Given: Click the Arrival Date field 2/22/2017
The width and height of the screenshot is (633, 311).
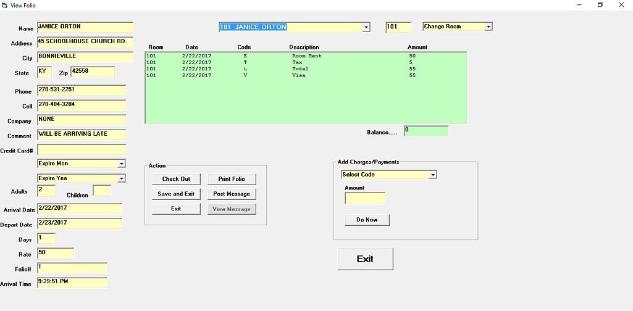Looking at the screenshot, I should [x=80, y=209].
